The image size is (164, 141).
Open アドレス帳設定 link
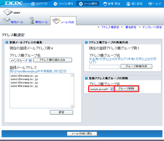(110, 27)
